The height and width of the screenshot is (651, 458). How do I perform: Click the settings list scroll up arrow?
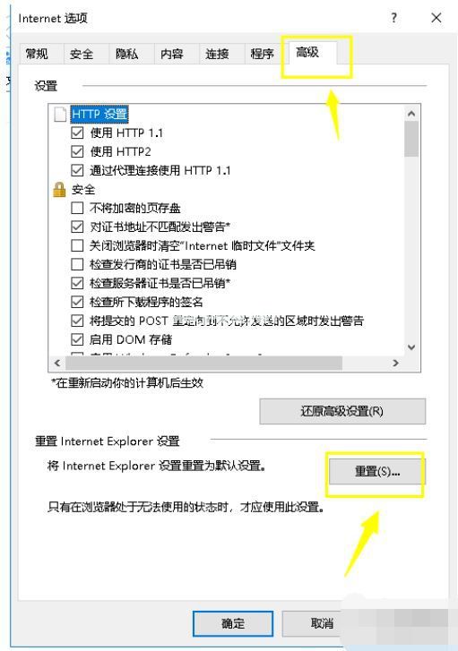point(411,114)
